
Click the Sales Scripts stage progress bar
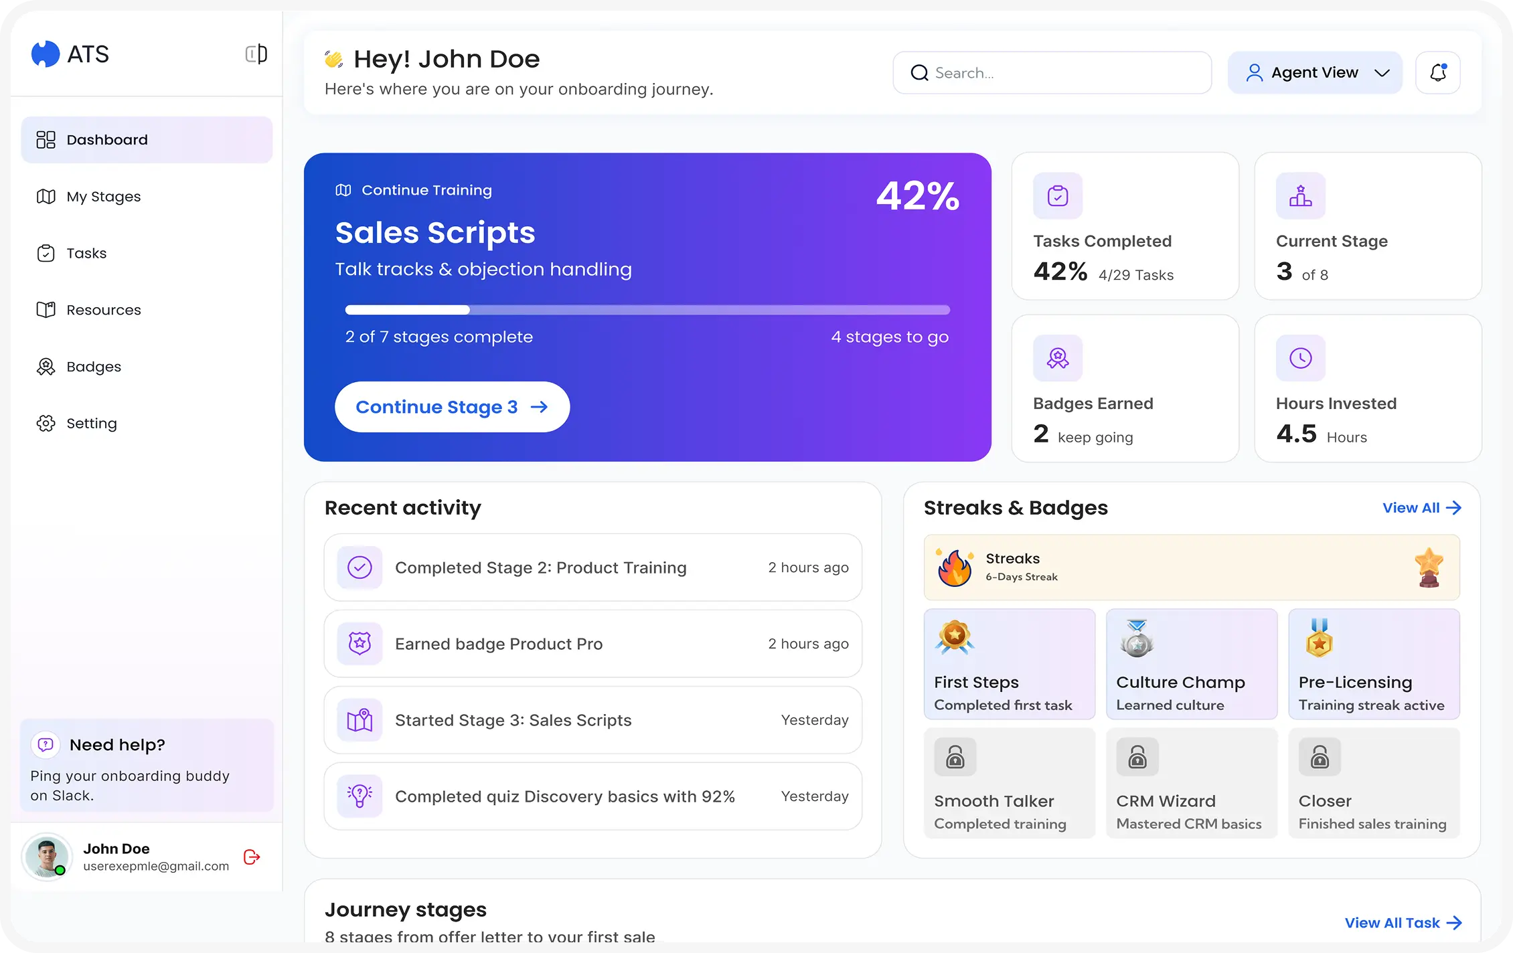point(647,310)
